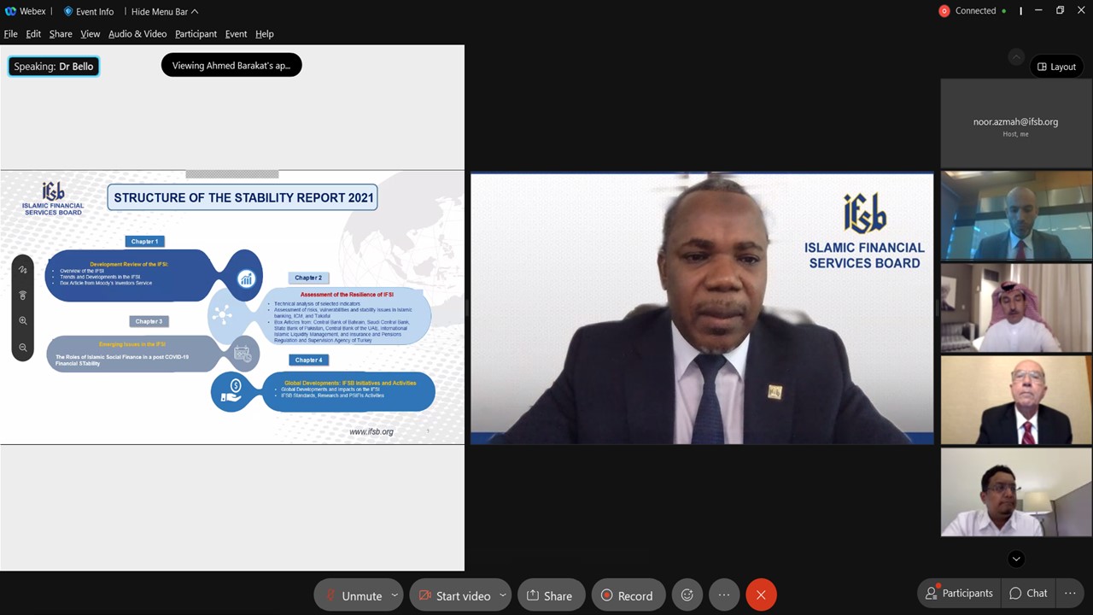
Task: Open panel options ellipsis beside Chat
Action: [x=1070, y=593]
